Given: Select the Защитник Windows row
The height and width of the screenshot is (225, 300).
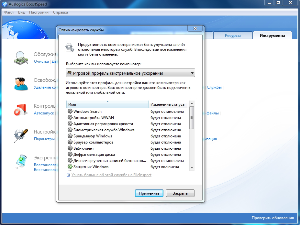Looking at the screenshot, I should click(128, 167).
